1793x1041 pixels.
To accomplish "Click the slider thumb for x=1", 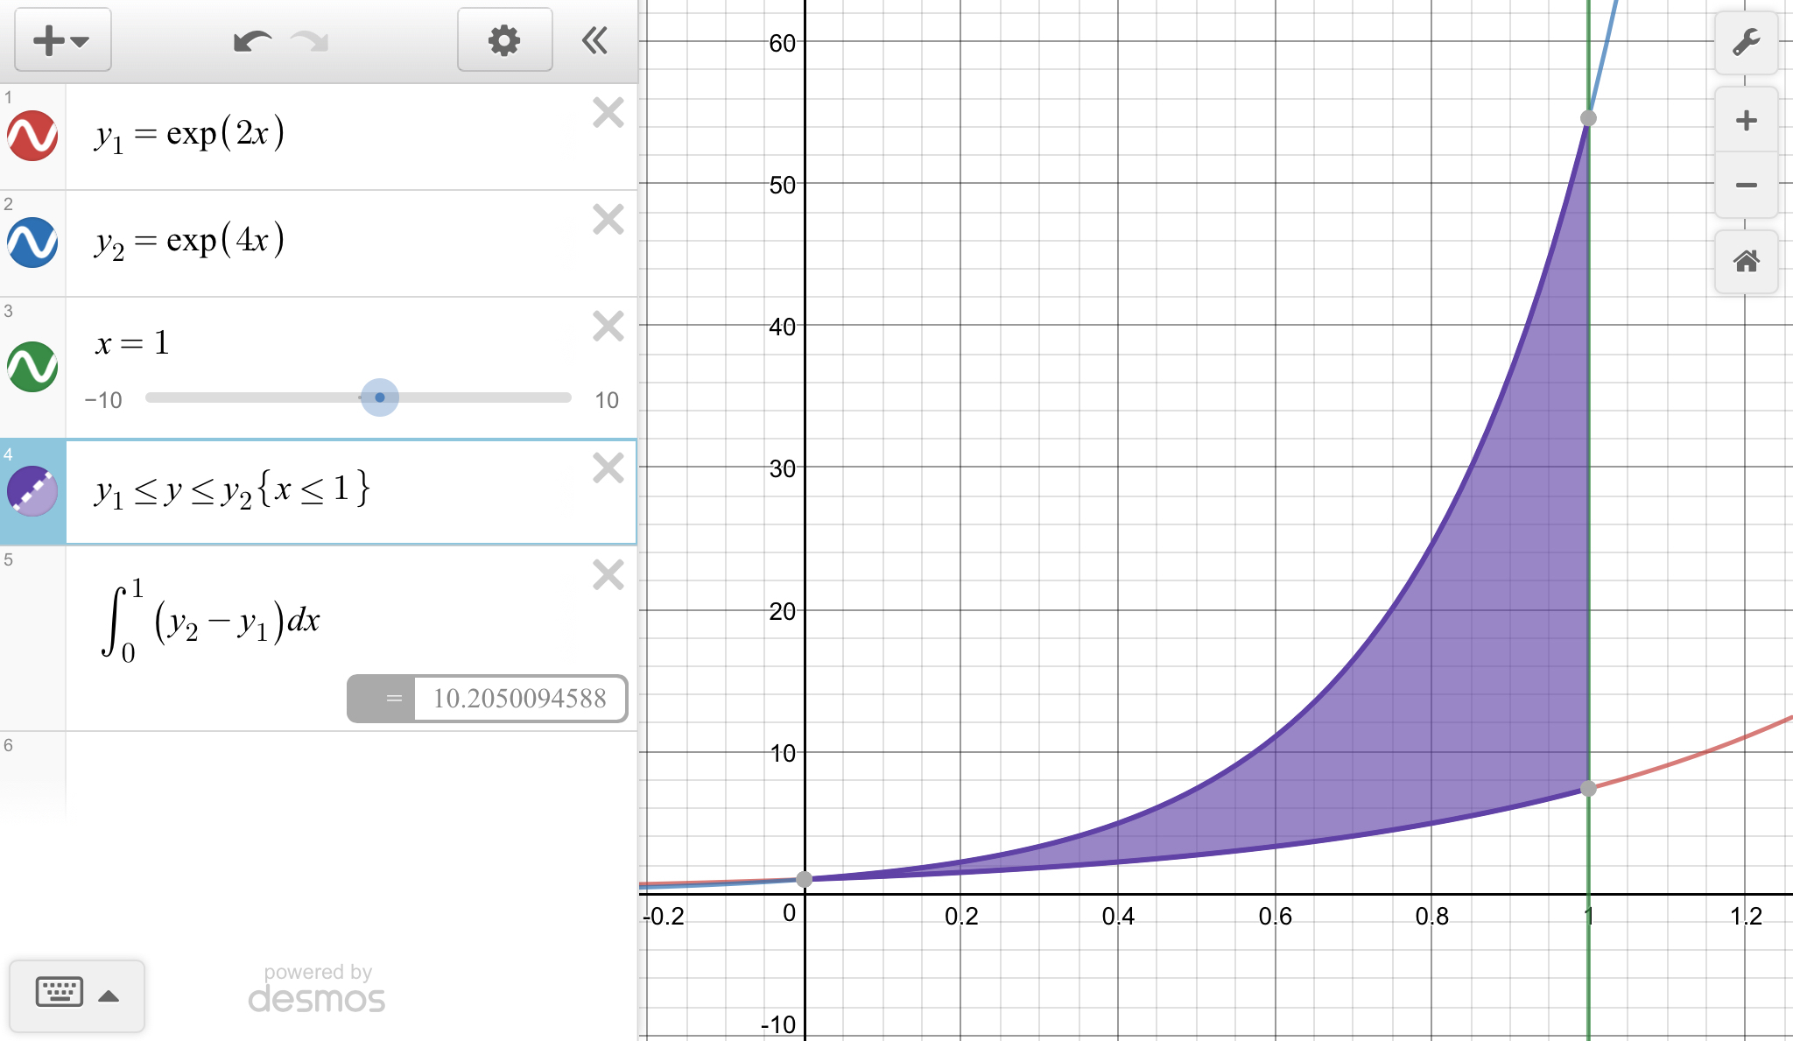I will 380,397.
